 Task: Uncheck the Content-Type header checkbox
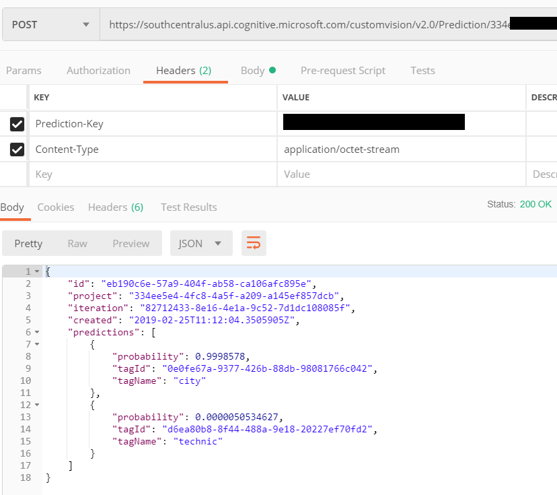click(x=17, y=150)
